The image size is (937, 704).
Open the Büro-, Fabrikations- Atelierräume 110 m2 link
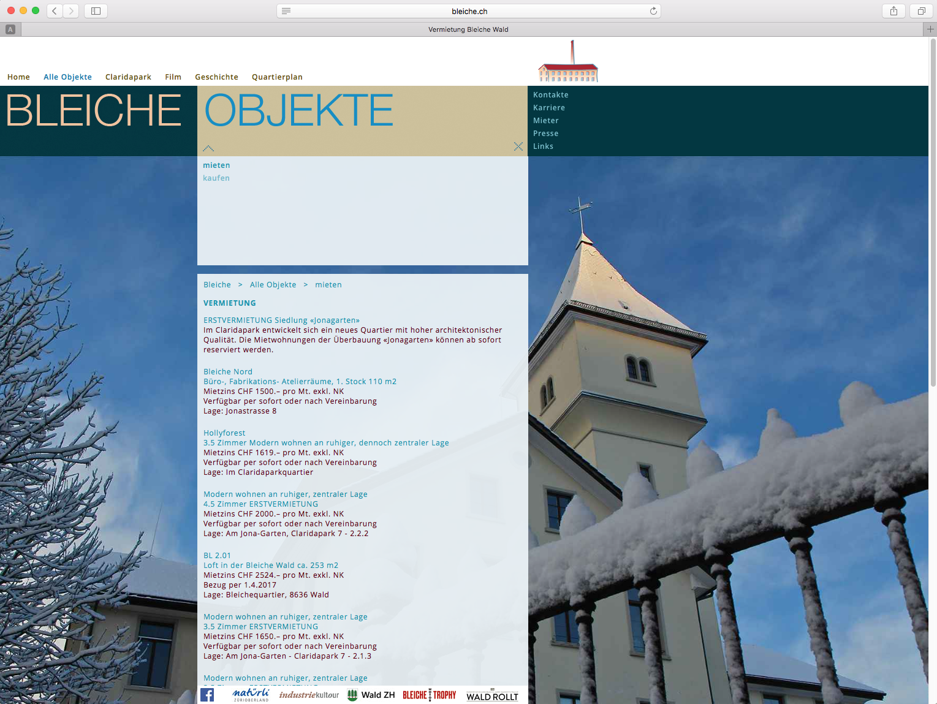click(300, 382)
